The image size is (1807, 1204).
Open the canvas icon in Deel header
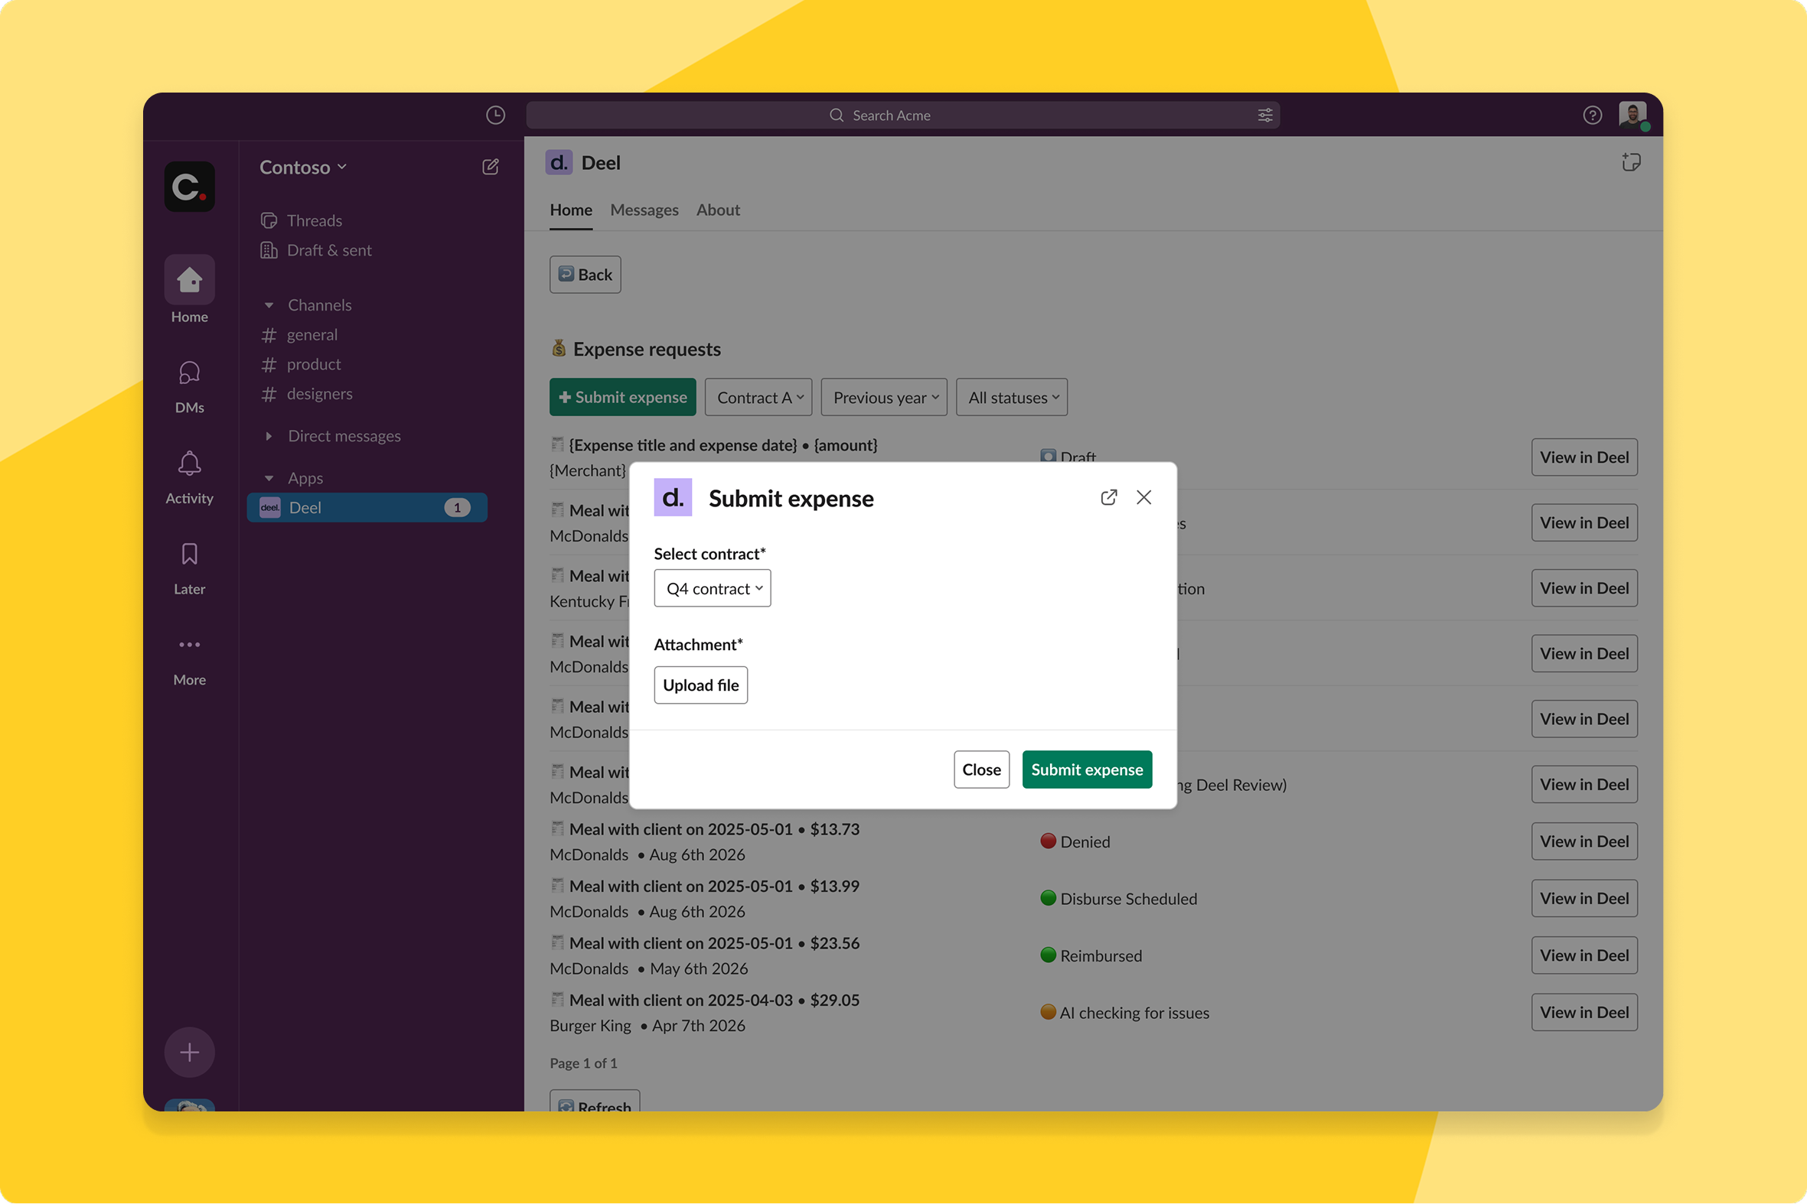click(1630, 162)
